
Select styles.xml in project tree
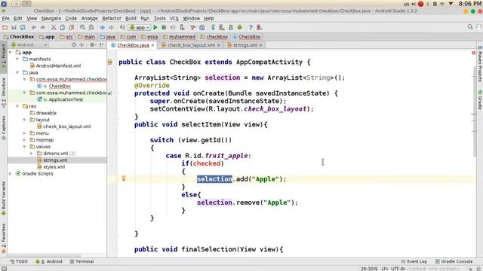point(54,167)
